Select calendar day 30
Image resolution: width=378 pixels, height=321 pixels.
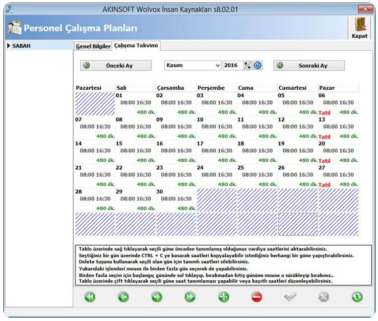[176, 200]
